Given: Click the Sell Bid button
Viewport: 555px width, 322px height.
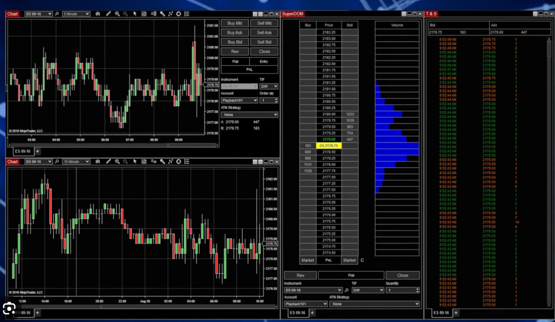Looking at the screenshot, I should coord(264,42).
